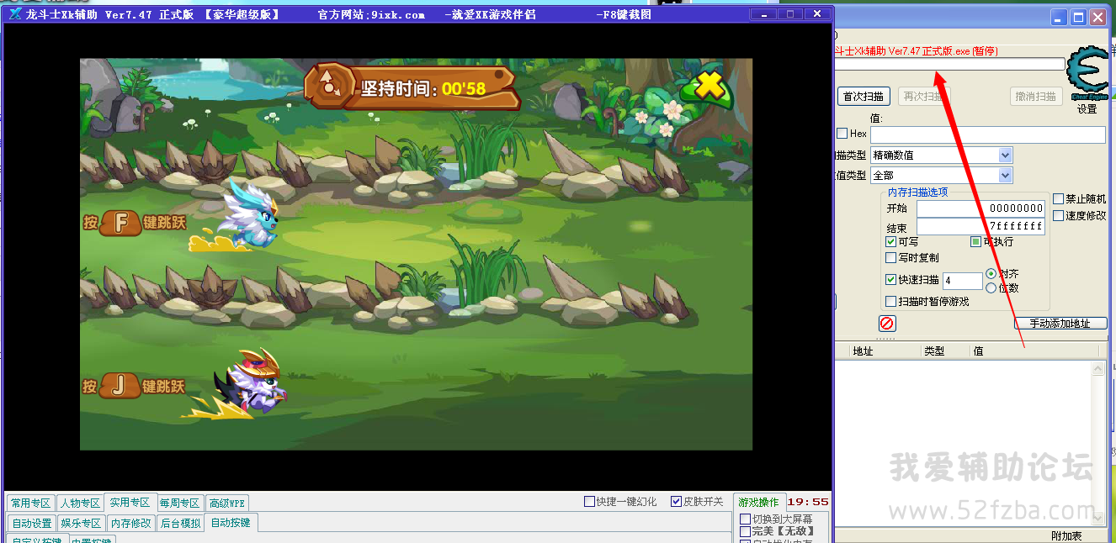
Task: Enable the 禁止随机 checkbox
Action: 1059,199
